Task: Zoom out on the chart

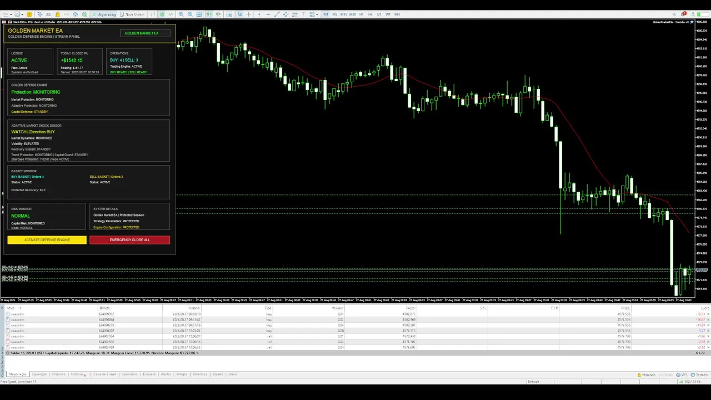Action: pyautogui.click(x=190, y=14)
